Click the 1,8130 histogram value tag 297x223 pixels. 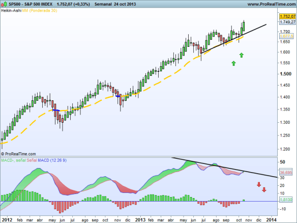(x=286, y=200)
